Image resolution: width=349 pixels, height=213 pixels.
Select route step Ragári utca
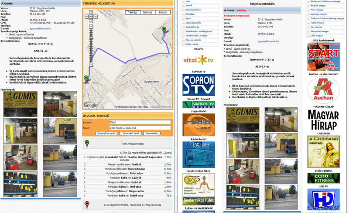(x=127, y=191)
